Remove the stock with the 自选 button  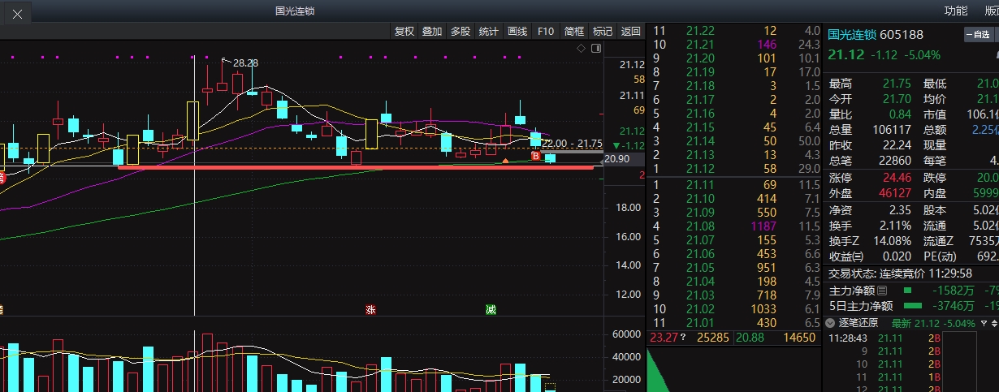pyautogui.click(x=978, y=34)
